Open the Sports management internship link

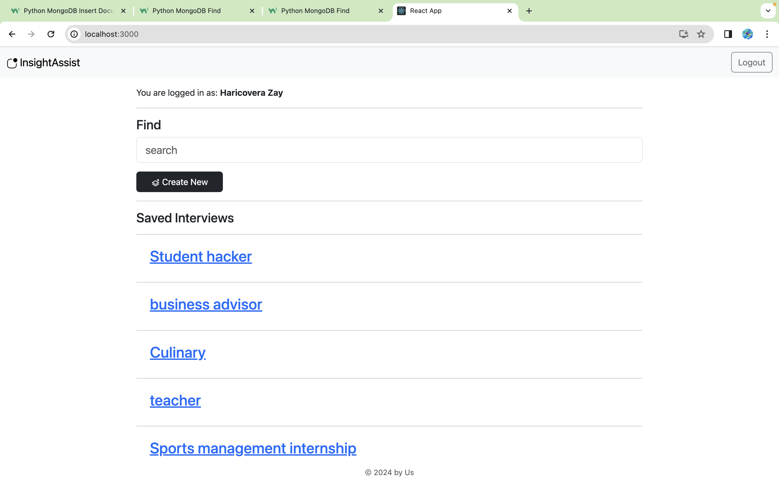(253, 448)
